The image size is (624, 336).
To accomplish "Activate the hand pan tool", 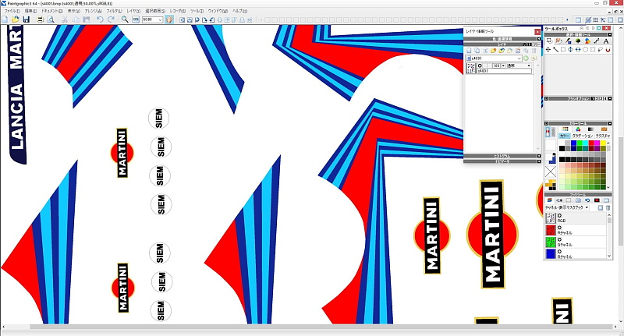I will (169, 19).
